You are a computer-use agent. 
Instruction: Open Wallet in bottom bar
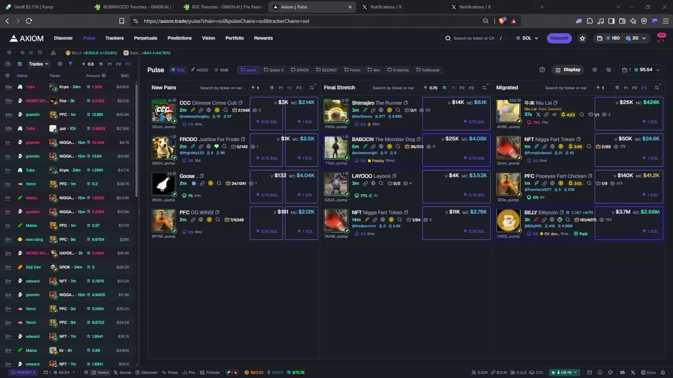[100, 372]
